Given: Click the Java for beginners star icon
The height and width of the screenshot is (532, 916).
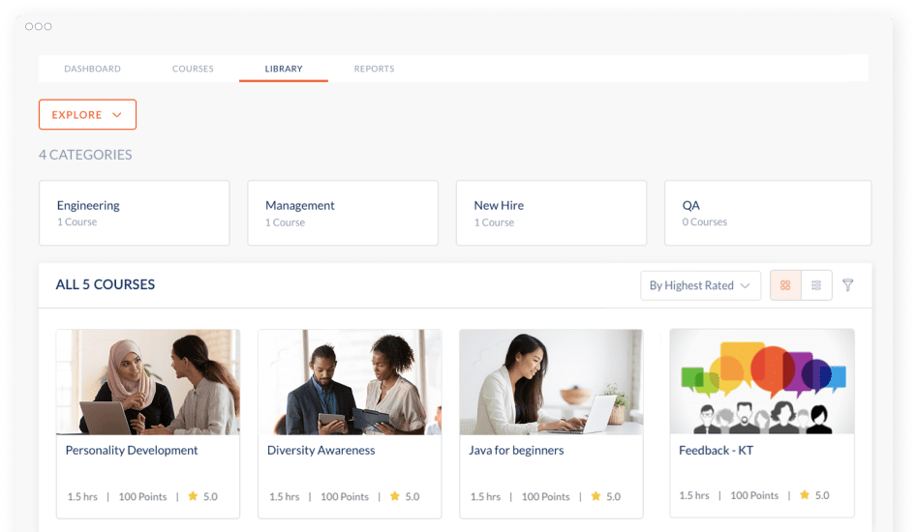Looking at the screenshot, I should pyautogui.click(x=595, y=496).
